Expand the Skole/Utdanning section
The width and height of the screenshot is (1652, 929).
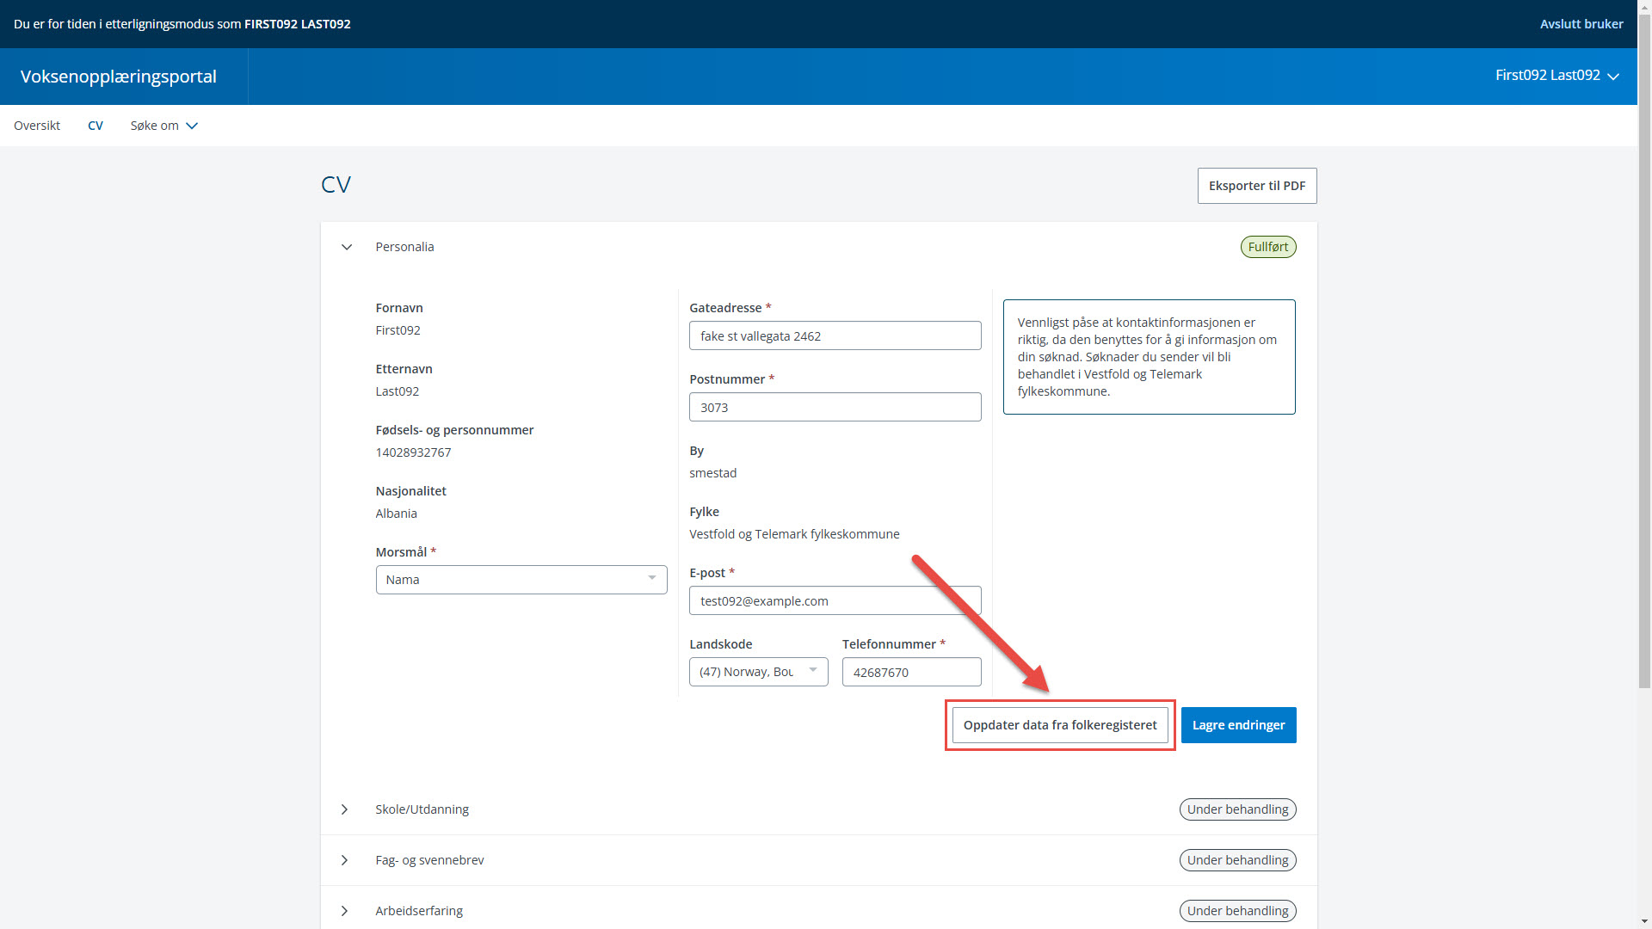(x=345, y=809)
